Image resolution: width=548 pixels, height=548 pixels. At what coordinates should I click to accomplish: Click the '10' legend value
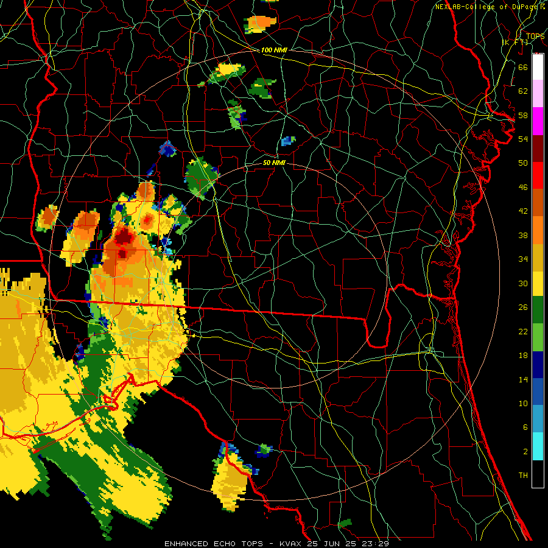(523, 403)
